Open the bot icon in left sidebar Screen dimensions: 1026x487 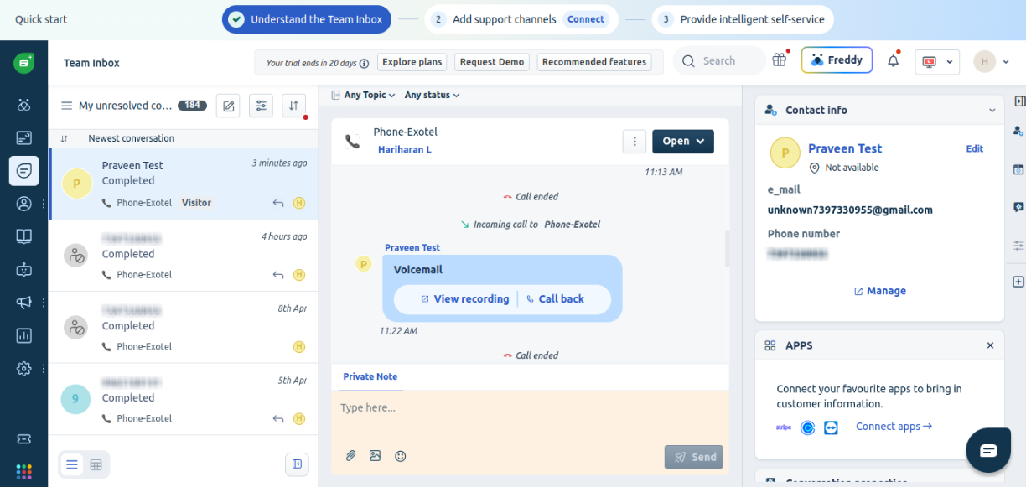point(23,270)
